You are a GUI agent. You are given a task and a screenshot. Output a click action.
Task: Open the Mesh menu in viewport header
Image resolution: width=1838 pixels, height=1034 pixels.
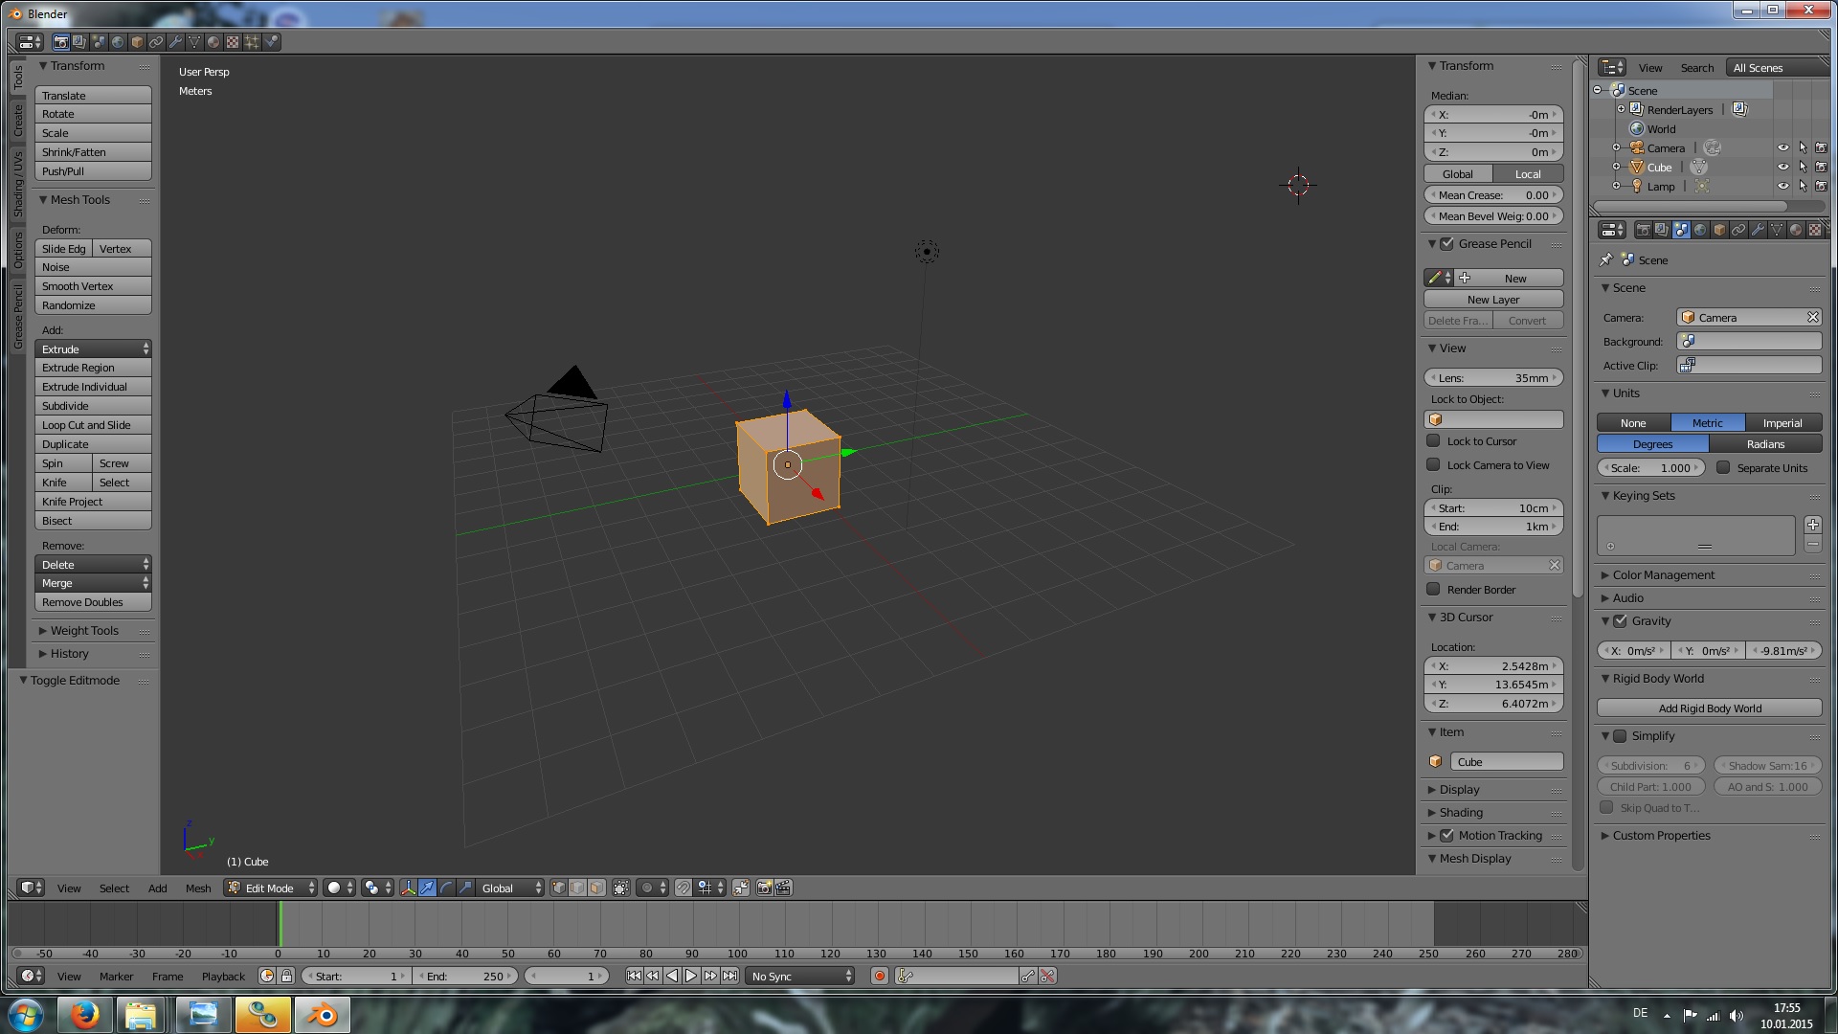coord(198,888)
